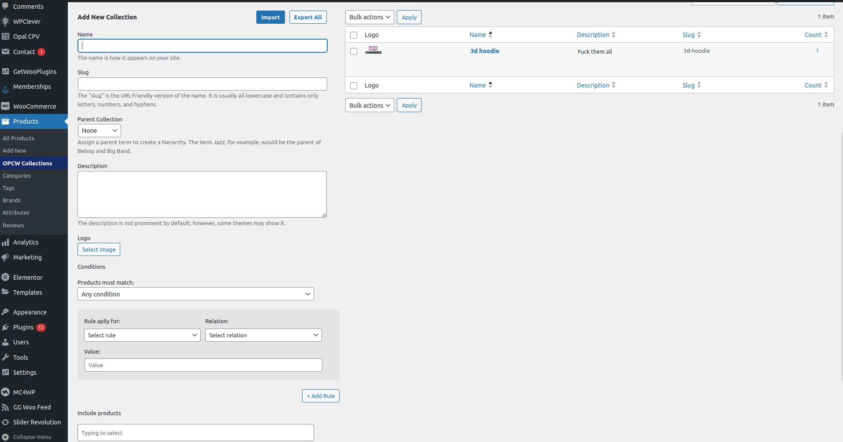
Task: Open the top Bulk actions dropdown
Action: pyautogui.click(x=370, y=17)
